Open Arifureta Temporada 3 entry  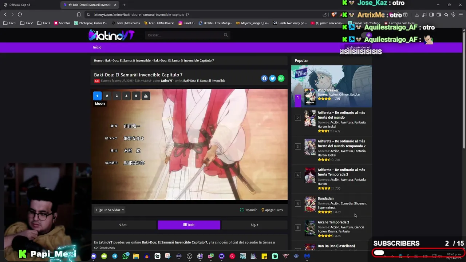point(341,172)
